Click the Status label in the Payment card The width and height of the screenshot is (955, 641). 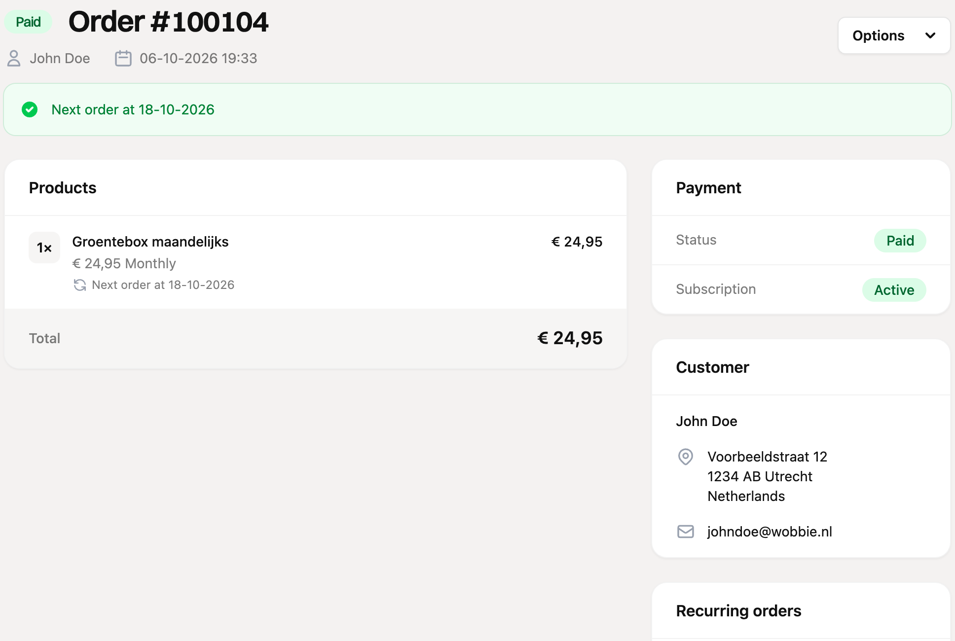pyautogui.click(x=696, y=240)
